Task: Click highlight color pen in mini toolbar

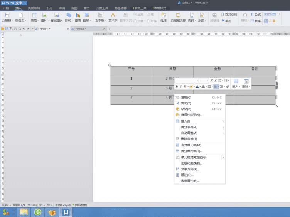Action: pos(191,86)
